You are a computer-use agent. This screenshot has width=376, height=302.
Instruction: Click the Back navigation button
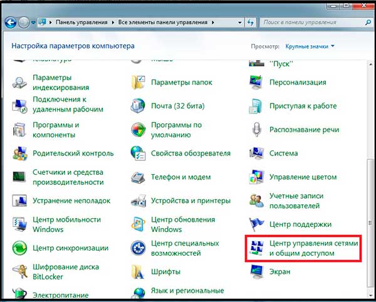coord(11,23)
